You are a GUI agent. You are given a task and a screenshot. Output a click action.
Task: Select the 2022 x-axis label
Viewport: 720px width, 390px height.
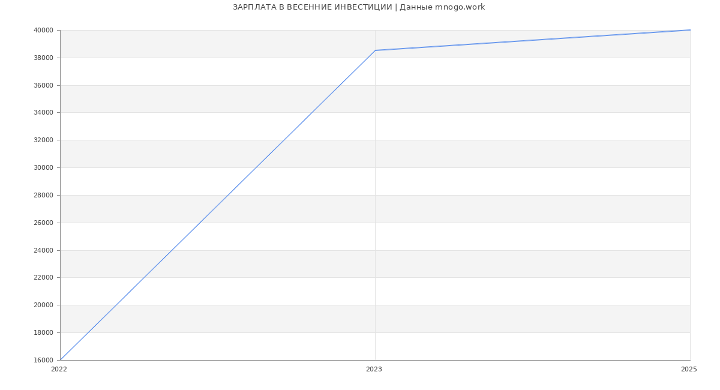tap(59, 370)
